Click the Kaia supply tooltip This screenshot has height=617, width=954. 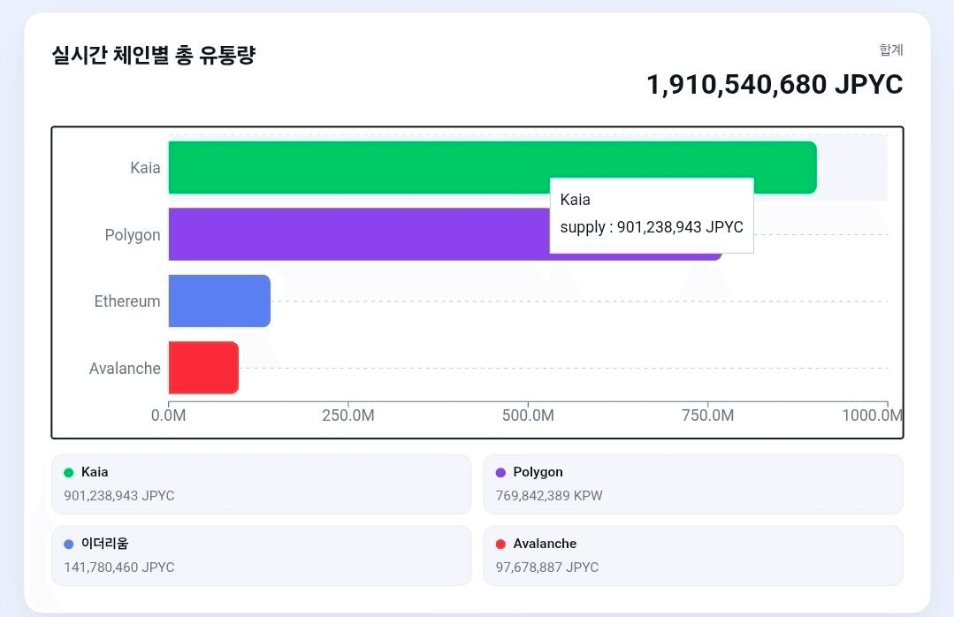(x=652, y=216)
